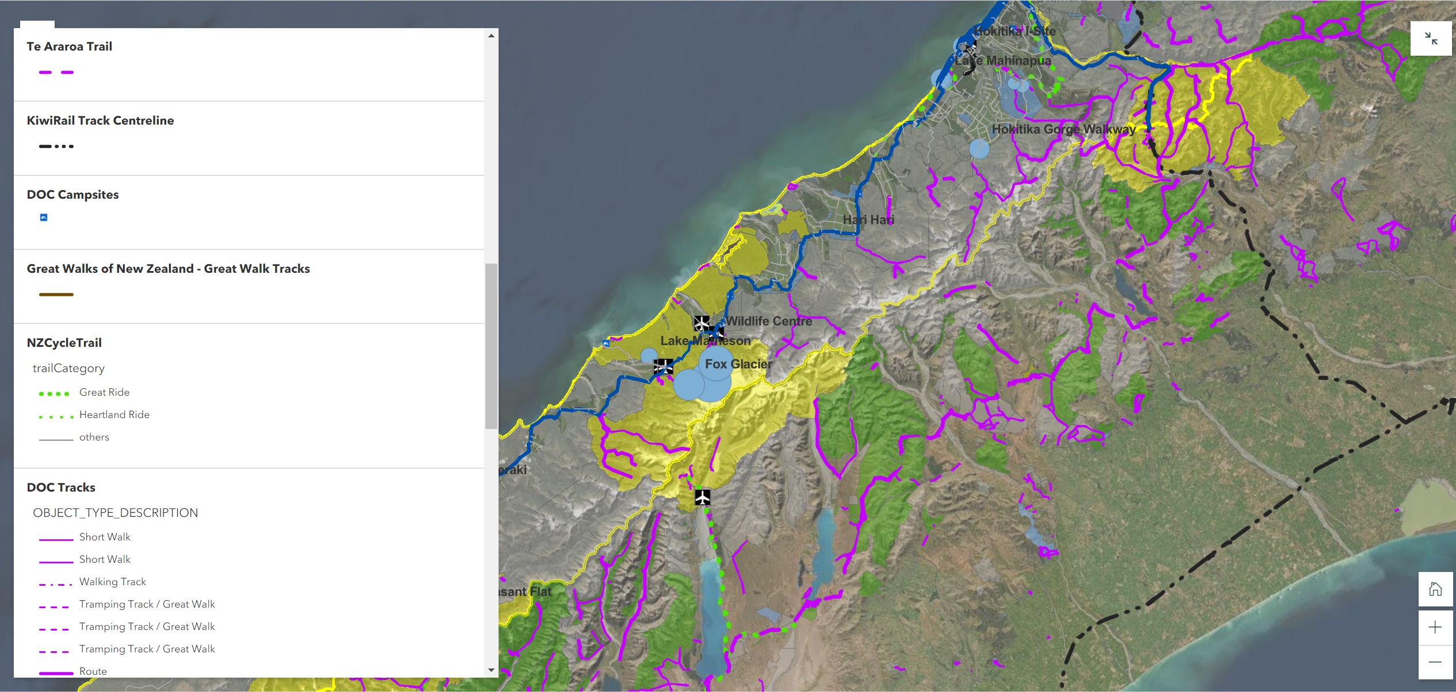Zoom in with the plus button
This screenshot has height=692, width=1456.
click(x=1435, y=627)
